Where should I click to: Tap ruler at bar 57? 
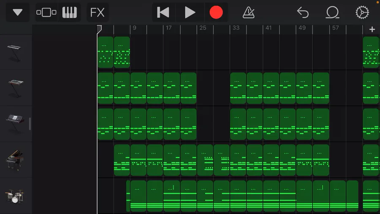[335, 28]
